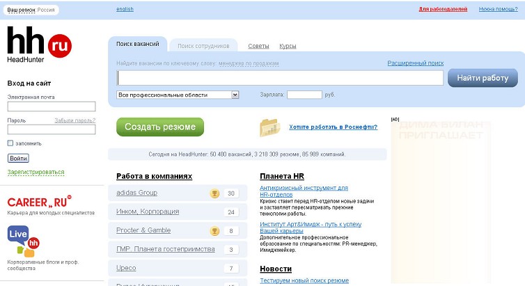Screen dimensions: 525x286
Task: Tick the «запомнить» checkbox
Action: pyautogui.click(x=10, y=143)
